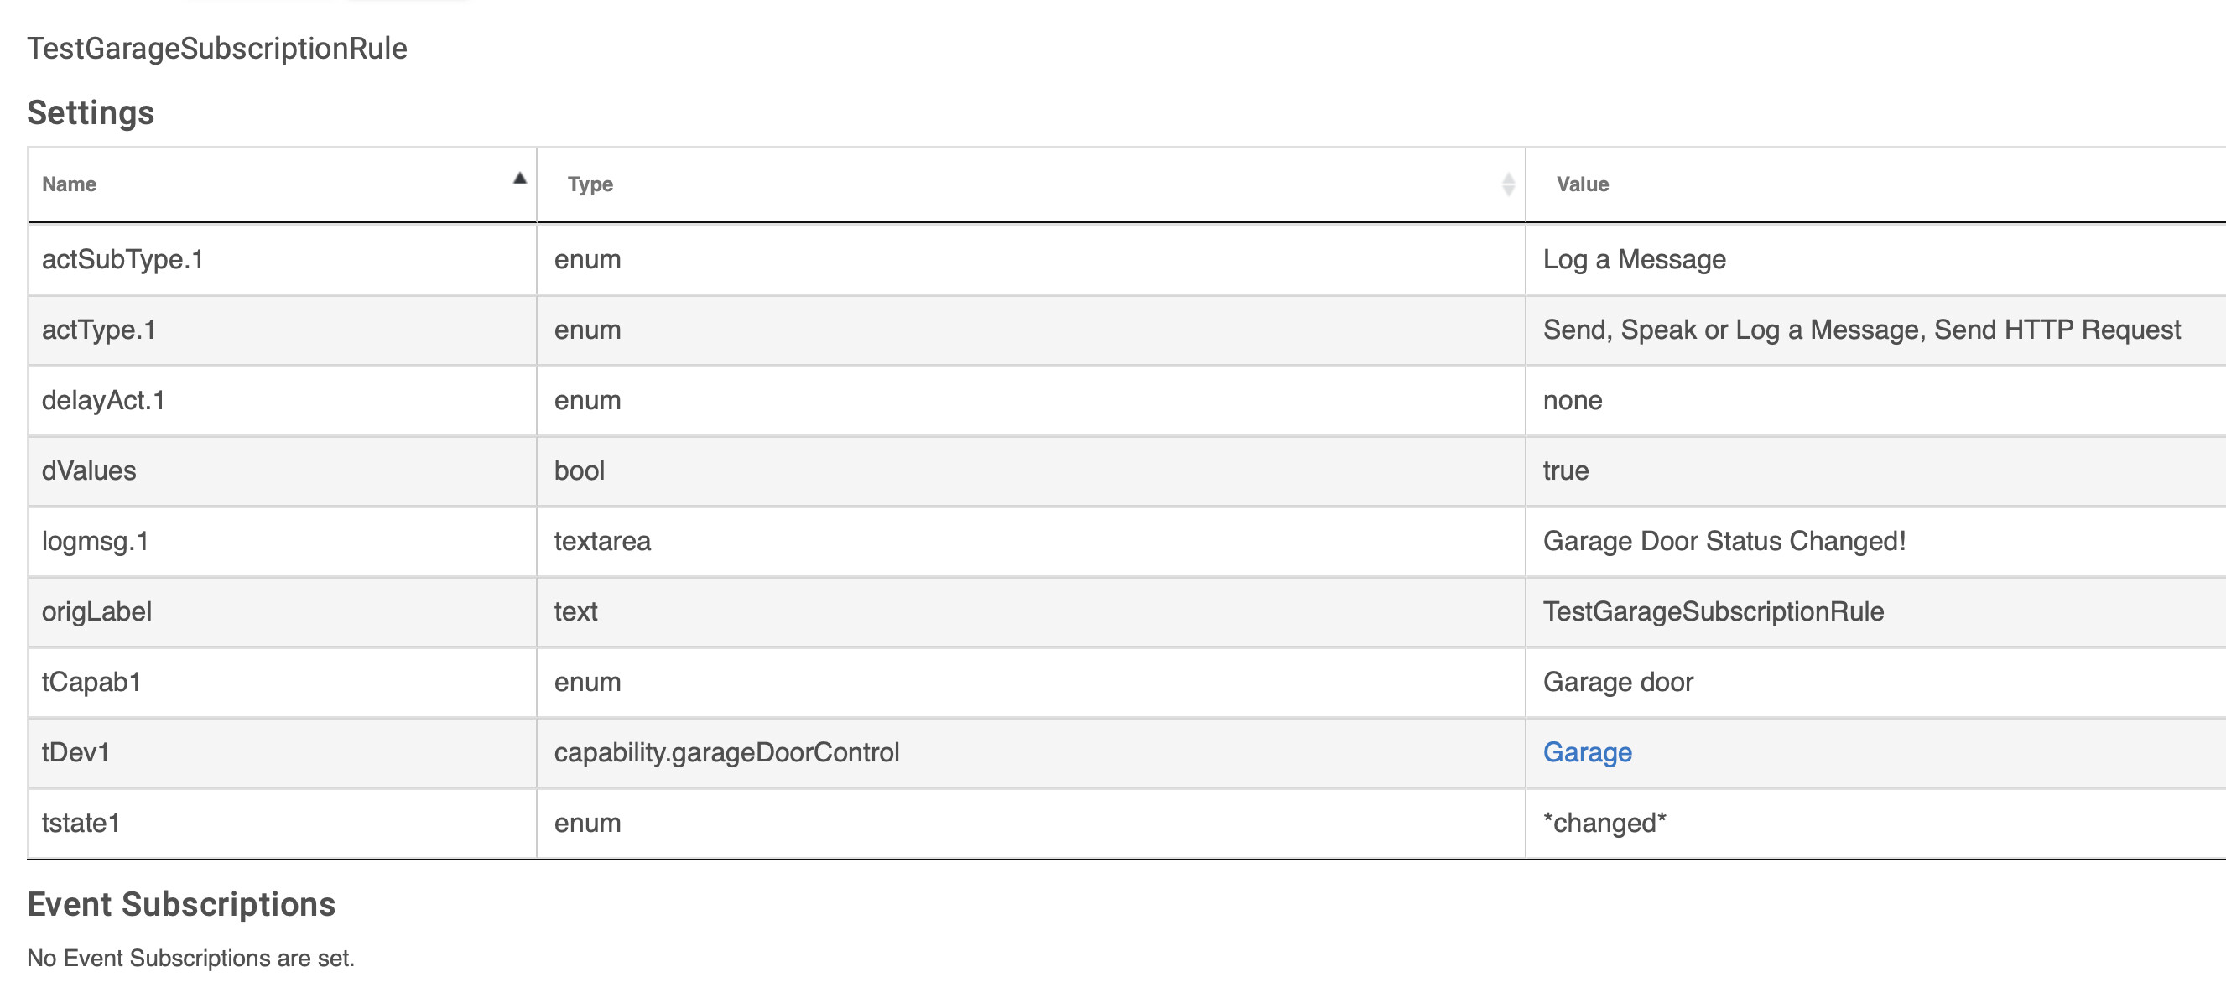This screenshot has height=1003, width=2226.
Task: Click 'Garage Door Status Changed!' value
Action: coord(1724,541)
